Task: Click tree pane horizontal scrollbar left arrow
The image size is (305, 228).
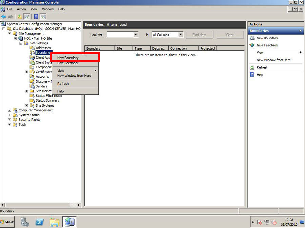Action: 2,205
